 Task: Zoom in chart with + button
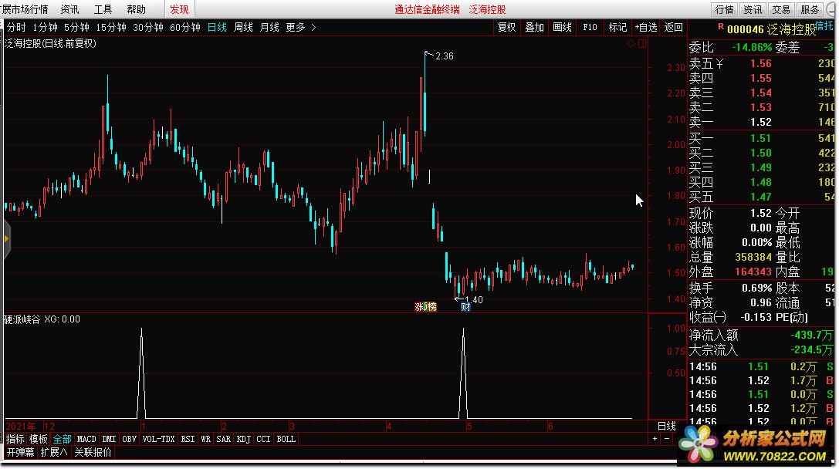[x=655, y=439]
